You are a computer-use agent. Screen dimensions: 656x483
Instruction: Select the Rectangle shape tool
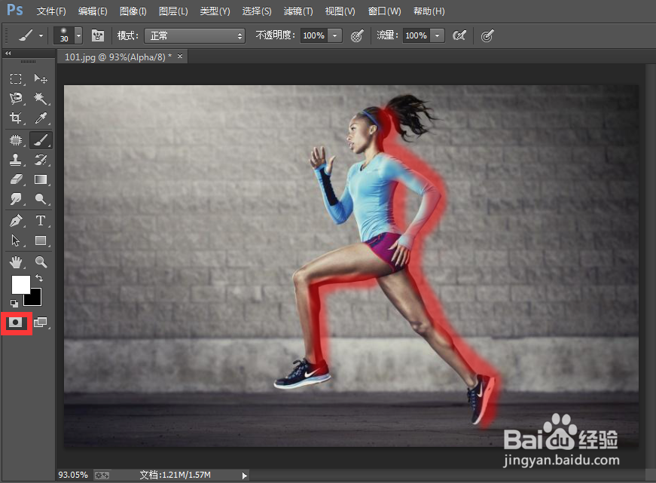coord(41,240)
